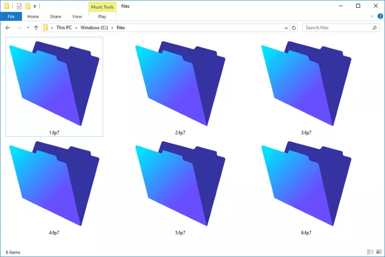The height and width of the screenshot is (257, 385).
Task: Maximize the files window
Action: tap(358, 6)
